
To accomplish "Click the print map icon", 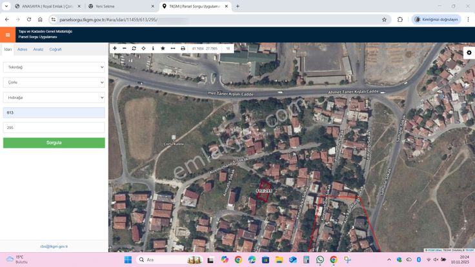I will tap(183, 48).
